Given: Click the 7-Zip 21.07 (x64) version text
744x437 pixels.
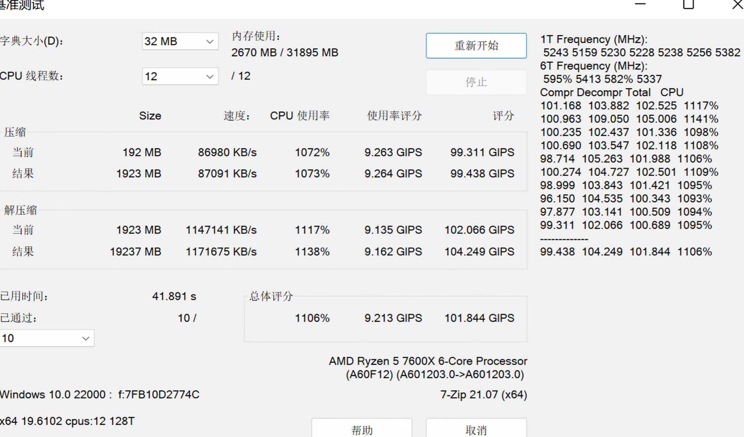Looking at the screenshot, I should [483, 395].
